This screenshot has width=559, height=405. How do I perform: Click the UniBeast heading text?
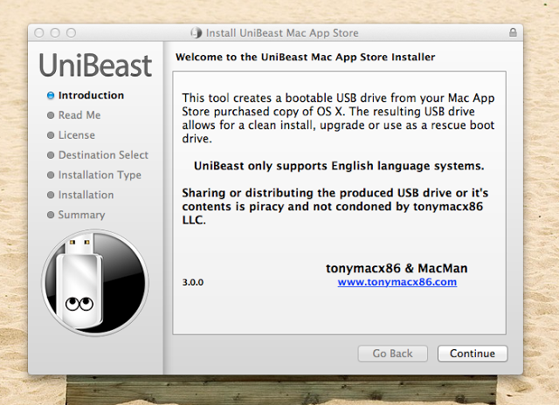(x=94, y=65)
